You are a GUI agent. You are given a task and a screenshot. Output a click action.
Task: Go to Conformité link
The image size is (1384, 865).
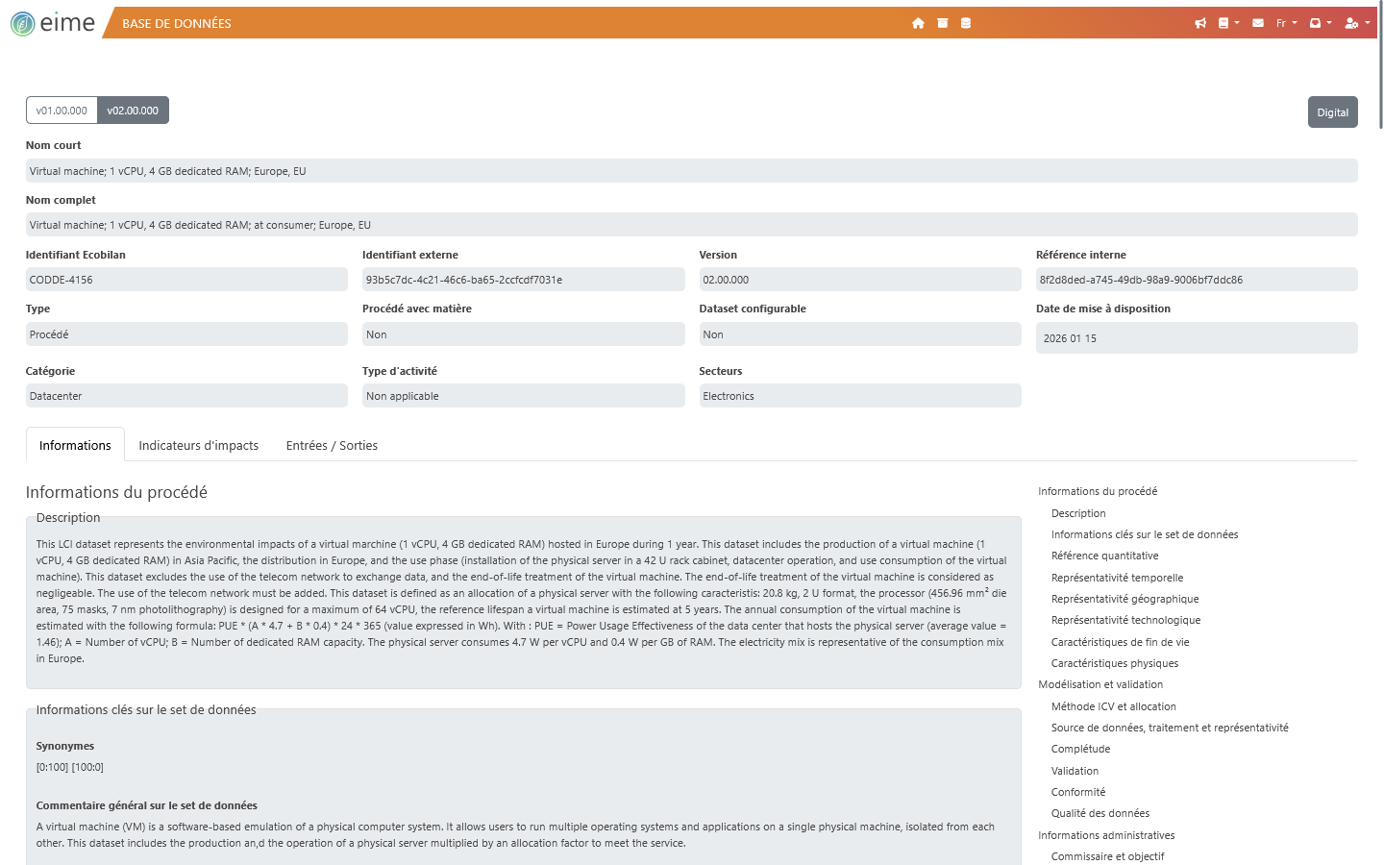tap(1078, 792)
